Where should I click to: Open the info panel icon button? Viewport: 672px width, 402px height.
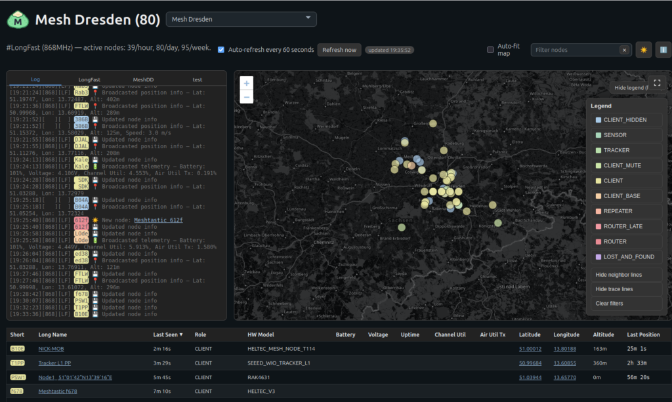point(663,50)
